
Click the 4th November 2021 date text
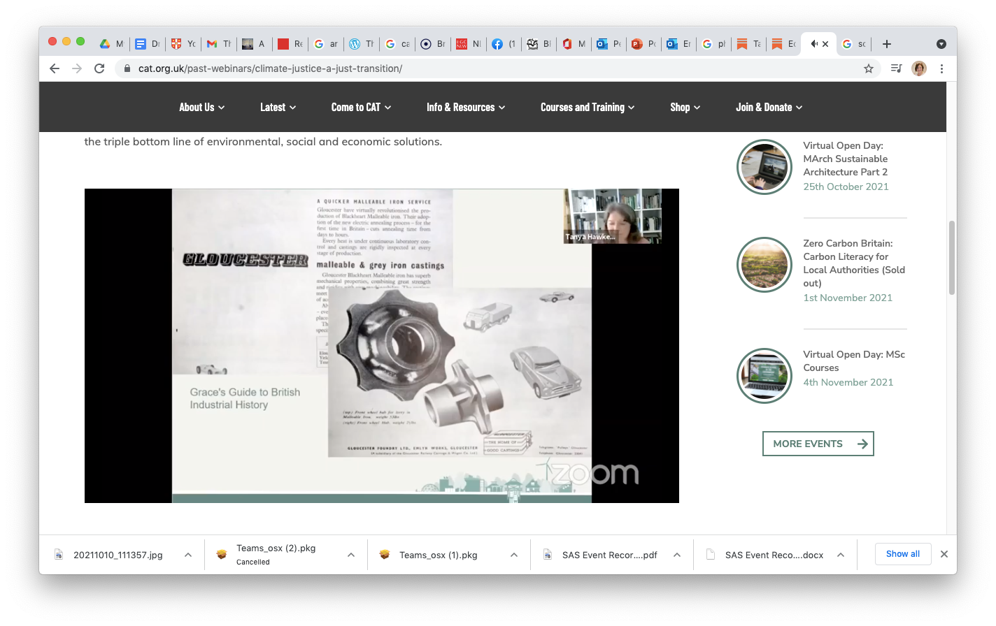click(x=848, y=382)
